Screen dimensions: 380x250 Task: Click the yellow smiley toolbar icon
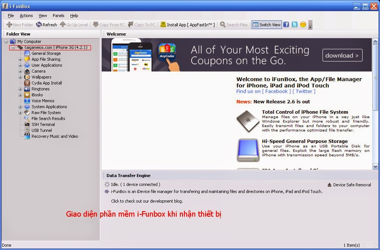(x=303, y=24)
